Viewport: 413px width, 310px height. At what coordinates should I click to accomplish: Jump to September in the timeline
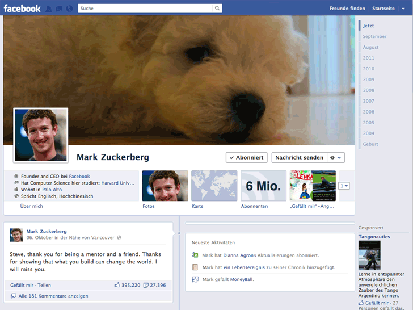pyautogui.click(x=374, y=36)
